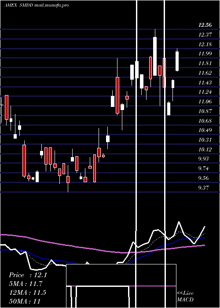Viewport: 220px width, 308px height.
Task: Click the 10.87 price axis label
Action: [205, 111]
